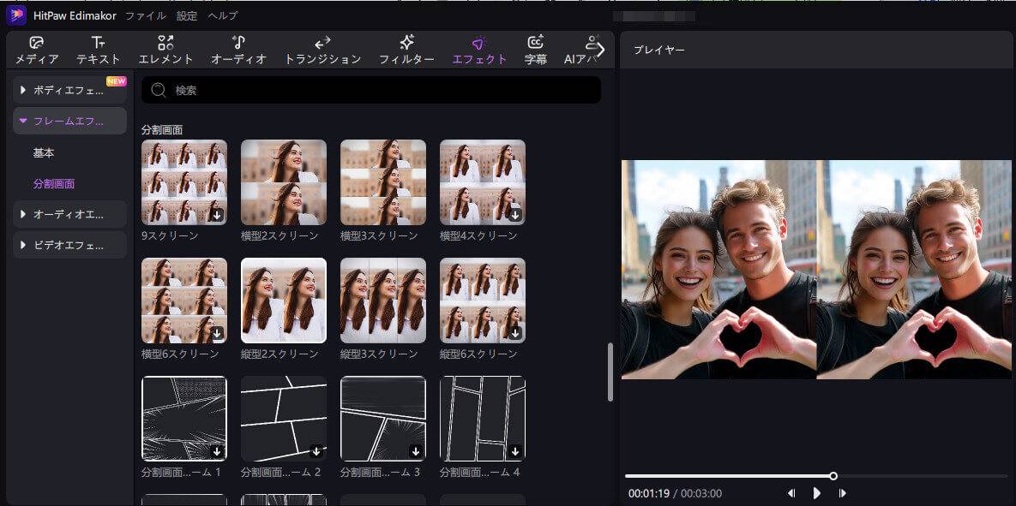Download the 横型4スクリーン effect
This screenshot has height=506, width=1016.
[515, 216]
